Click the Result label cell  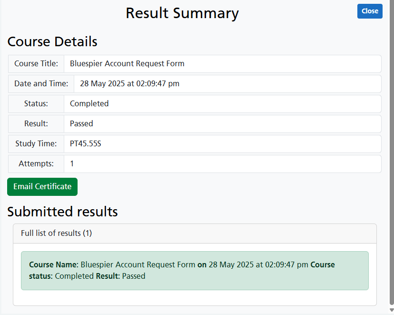[36, 124]
